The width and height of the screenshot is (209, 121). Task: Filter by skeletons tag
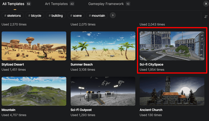(x=13, y=15)
